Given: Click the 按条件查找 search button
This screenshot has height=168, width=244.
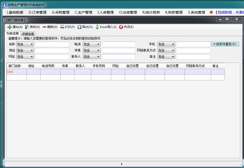Looking at the screenshot, I should (x=225, y=44).
